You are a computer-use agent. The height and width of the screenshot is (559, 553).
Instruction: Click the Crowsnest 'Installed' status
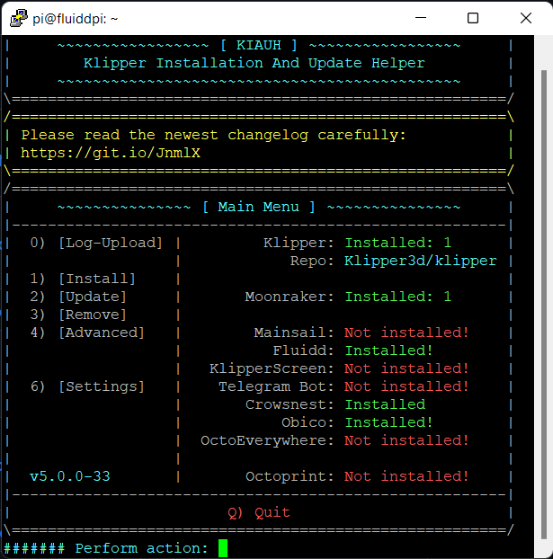[x=385, y=404]
